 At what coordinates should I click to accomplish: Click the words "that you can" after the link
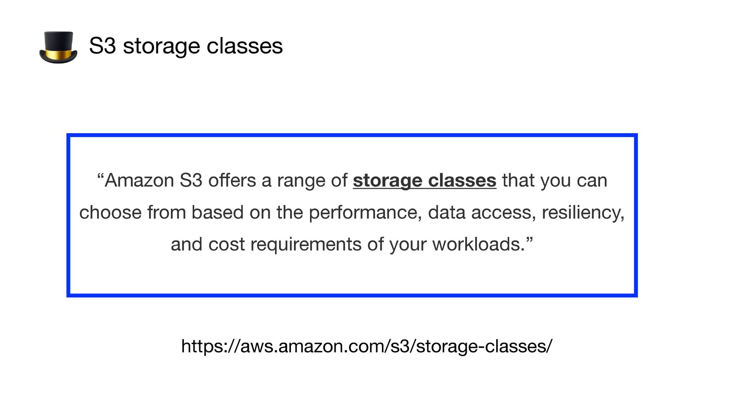[554, 180]
